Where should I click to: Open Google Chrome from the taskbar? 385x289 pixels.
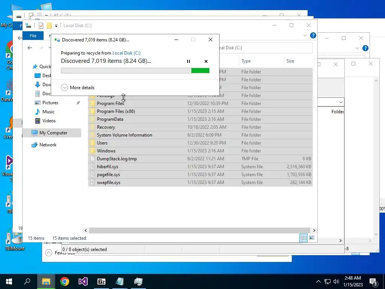coord(65,281)
